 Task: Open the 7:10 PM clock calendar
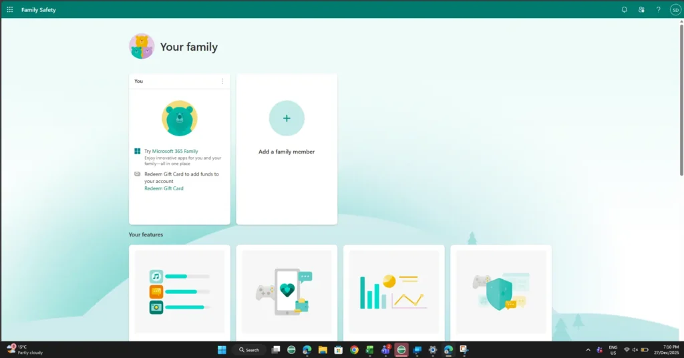tap(666, 350)
